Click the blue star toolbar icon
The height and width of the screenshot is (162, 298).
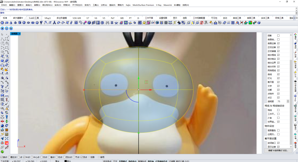[116, 23]
